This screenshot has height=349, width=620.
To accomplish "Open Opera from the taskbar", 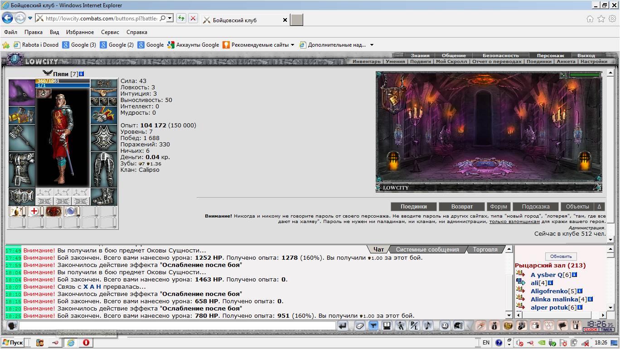I will [85, 343].
